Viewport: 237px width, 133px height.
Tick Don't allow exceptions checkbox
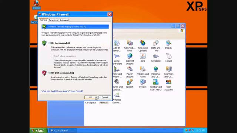tap(52, 56)
